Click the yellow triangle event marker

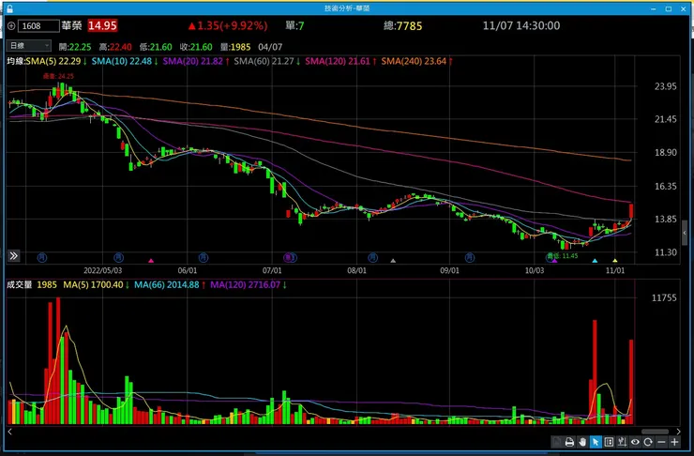click(x=615, y=261)
